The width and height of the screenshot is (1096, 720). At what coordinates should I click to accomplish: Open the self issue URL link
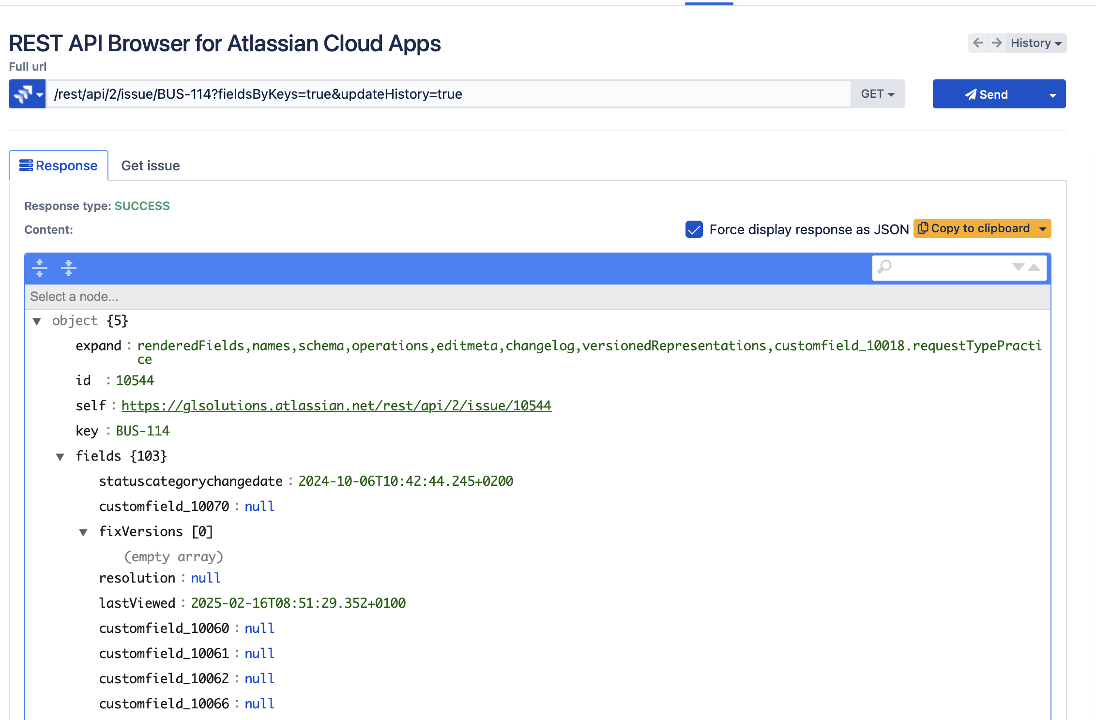click(336, 405)
